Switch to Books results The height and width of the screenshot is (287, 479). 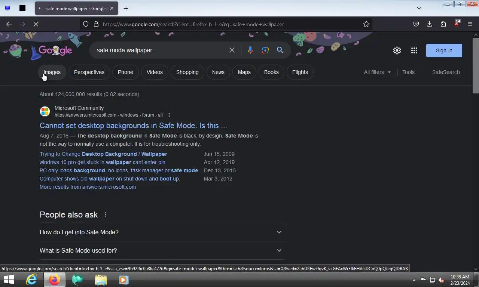pyautogui.click(x=271, y=72)
